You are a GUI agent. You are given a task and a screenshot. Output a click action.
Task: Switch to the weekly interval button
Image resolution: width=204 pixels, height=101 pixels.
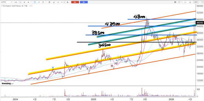tap(24, 2)
